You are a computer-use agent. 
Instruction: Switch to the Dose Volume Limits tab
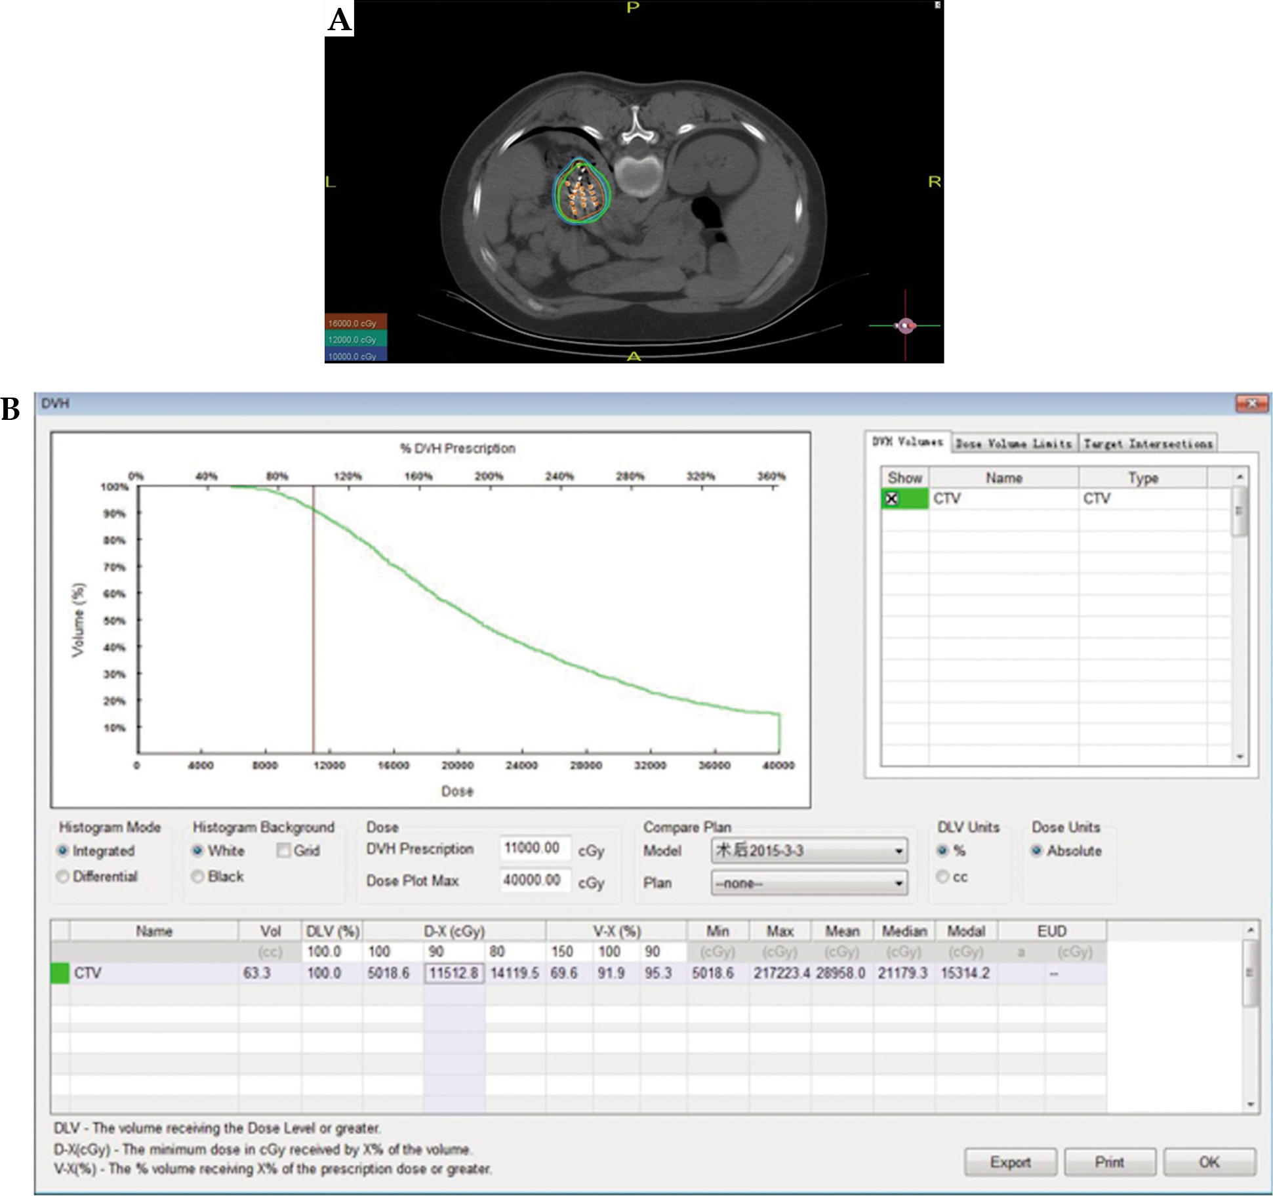click(x=1013, y=443)
